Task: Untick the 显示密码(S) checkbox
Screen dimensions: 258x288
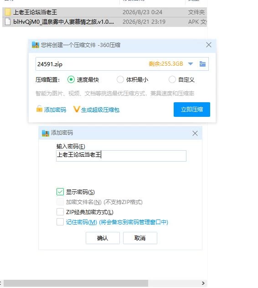Action: click(60, 192)
